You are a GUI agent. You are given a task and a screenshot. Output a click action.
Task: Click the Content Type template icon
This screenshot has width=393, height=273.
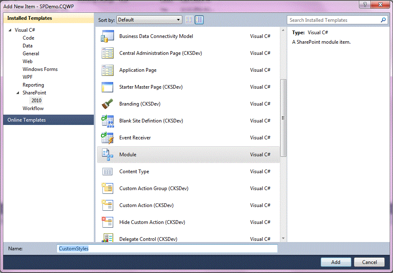107,172
